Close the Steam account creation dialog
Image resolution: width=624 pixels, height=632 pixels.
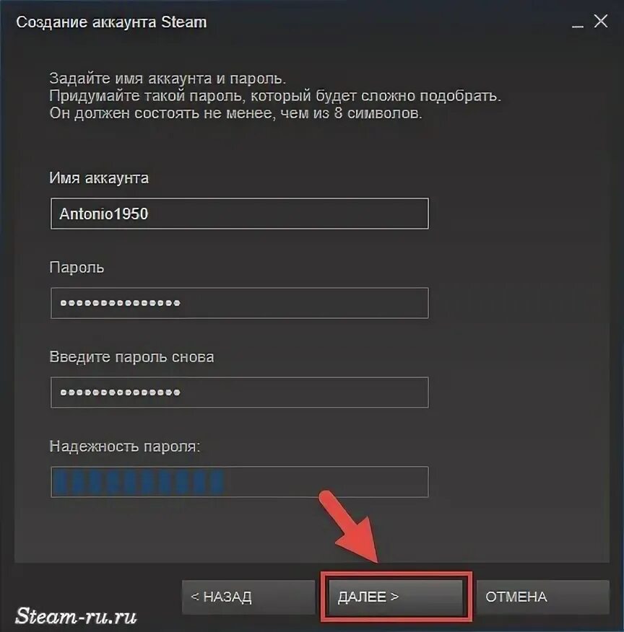click(601, 22)
